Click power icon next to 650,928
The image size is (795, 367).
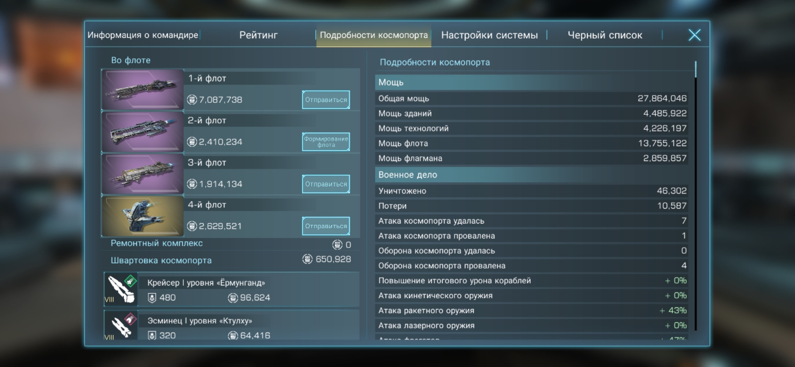(307, 259)
